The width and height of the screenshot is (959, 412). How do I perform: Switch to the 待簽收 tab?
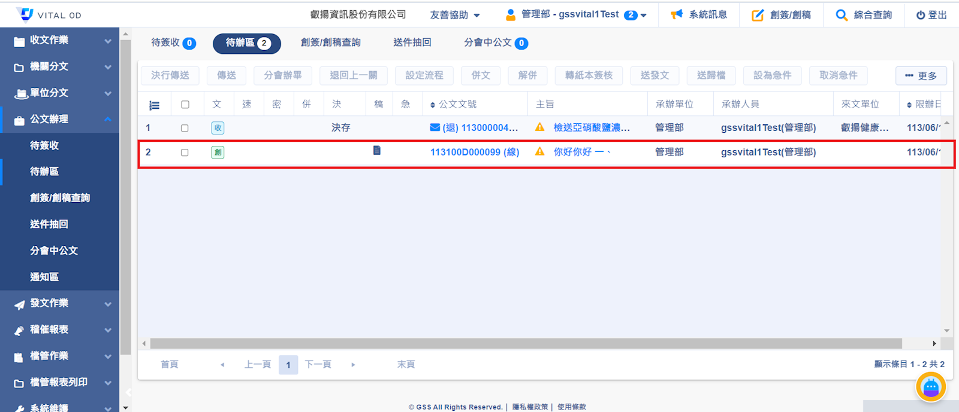(173, 43)
